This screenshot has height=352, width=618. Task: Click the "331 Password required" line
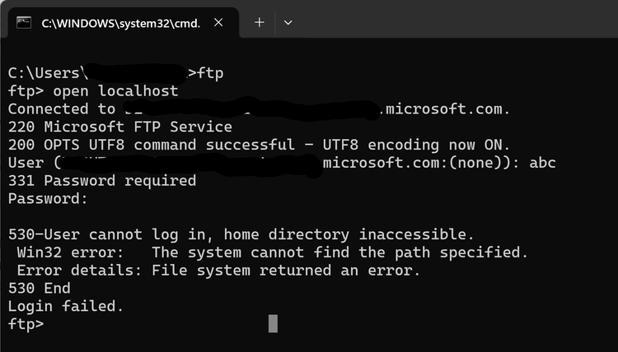101,180
